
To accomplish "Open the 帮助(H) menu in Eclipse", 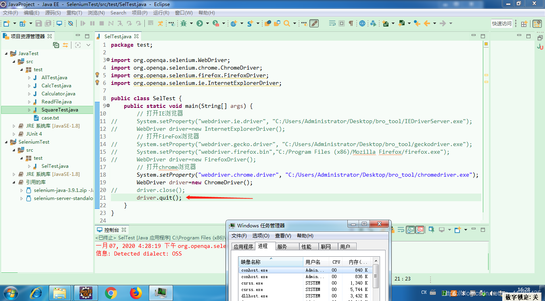I will (x=207, y=13).
